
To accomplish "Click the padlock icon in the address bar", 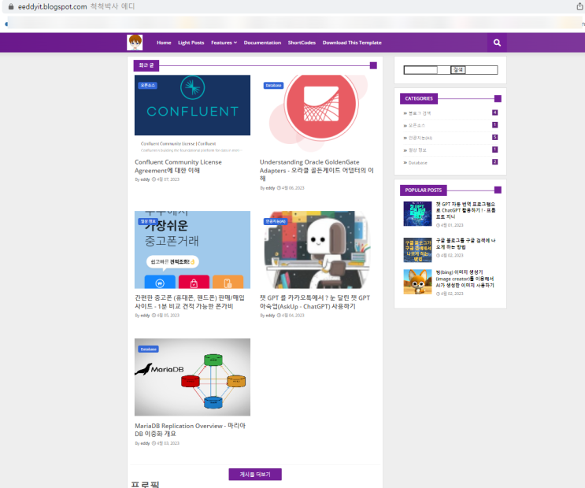I will click(x=11, y=6).
